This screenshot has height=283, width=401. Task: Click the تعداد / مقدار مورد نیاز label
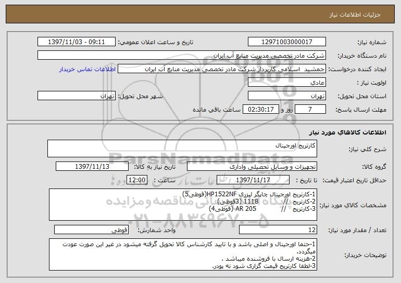tap(357, 230)
